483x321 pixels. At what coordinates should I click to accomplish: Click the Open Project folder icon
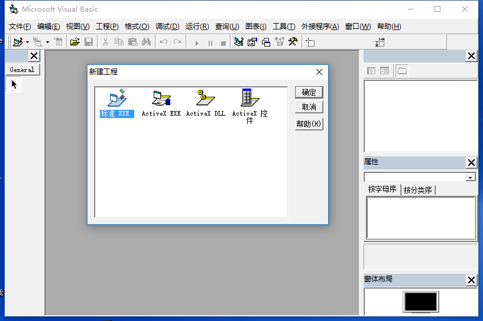tap(75, 42)
